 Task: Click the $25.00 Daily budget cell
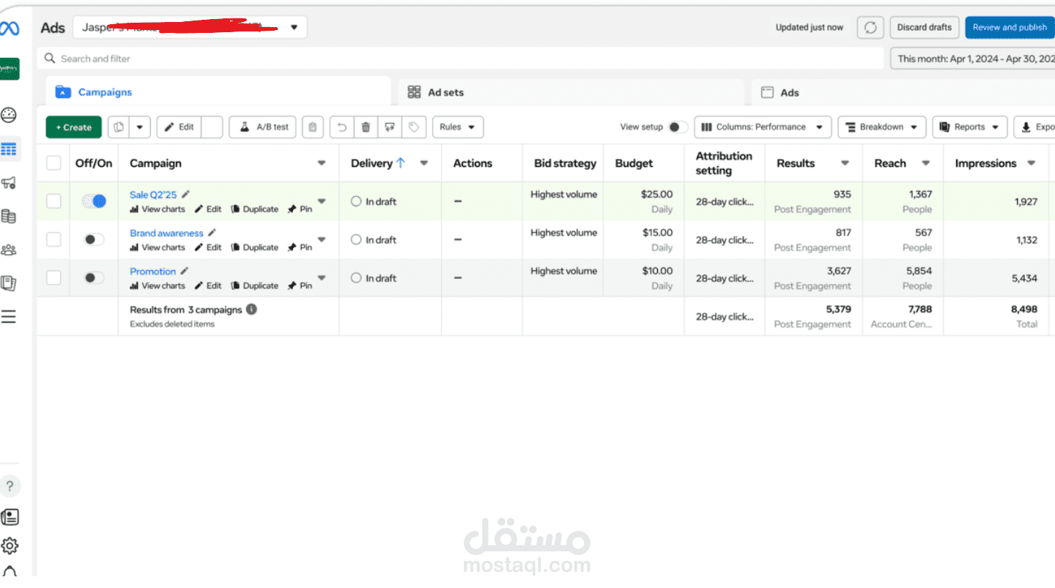click(x=643, y=201)
